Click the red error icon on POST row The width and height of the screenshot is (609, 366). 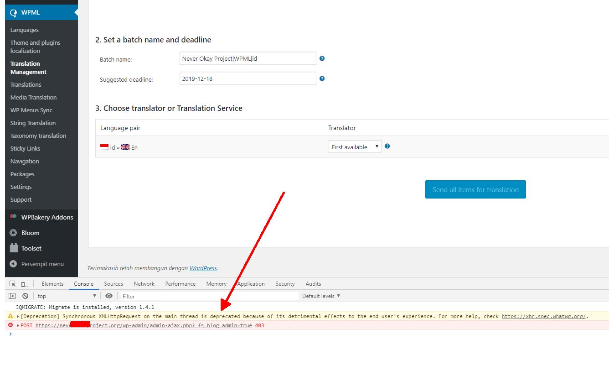10,325
